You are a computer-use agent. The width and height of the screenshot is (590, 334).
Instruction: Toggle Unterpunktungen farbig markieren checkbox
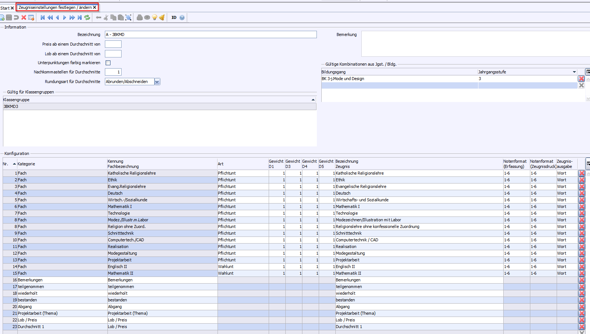108,63
